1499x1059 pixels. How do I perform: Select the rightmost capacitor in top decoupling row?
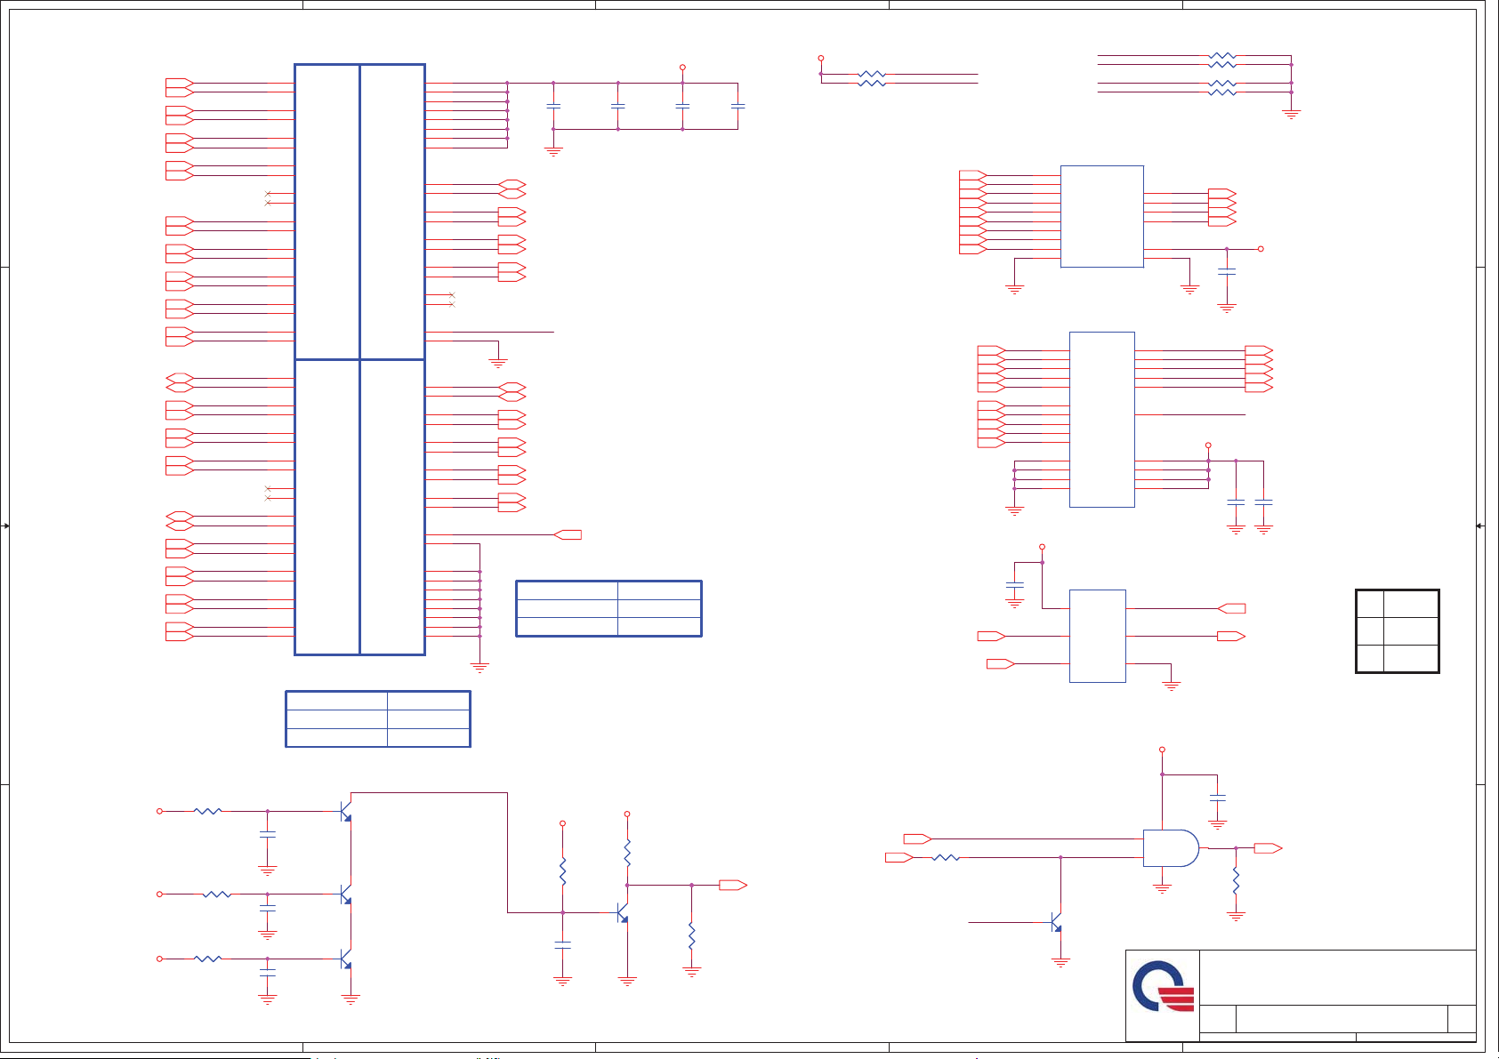point(737,106)
